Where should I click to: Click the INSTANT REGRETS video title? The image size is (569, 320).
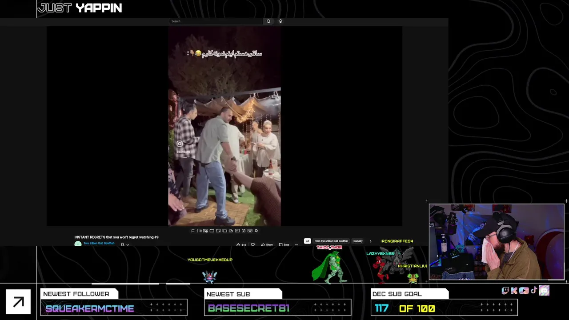point(116,237)
